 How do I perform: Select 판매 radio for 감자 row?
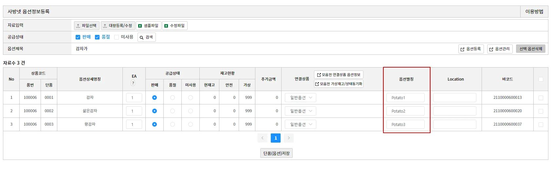tap(155, 98)
